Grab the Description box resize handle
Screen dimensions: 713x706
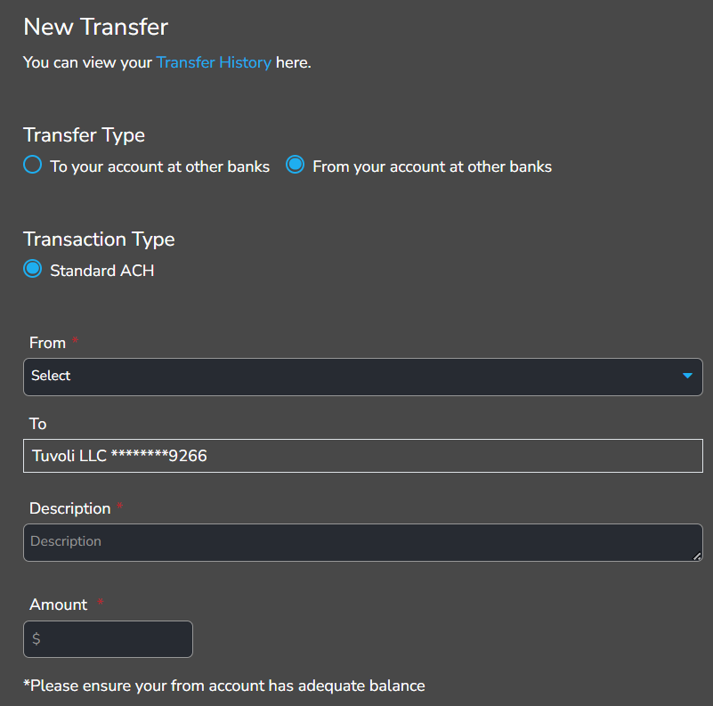click(697, 556)
